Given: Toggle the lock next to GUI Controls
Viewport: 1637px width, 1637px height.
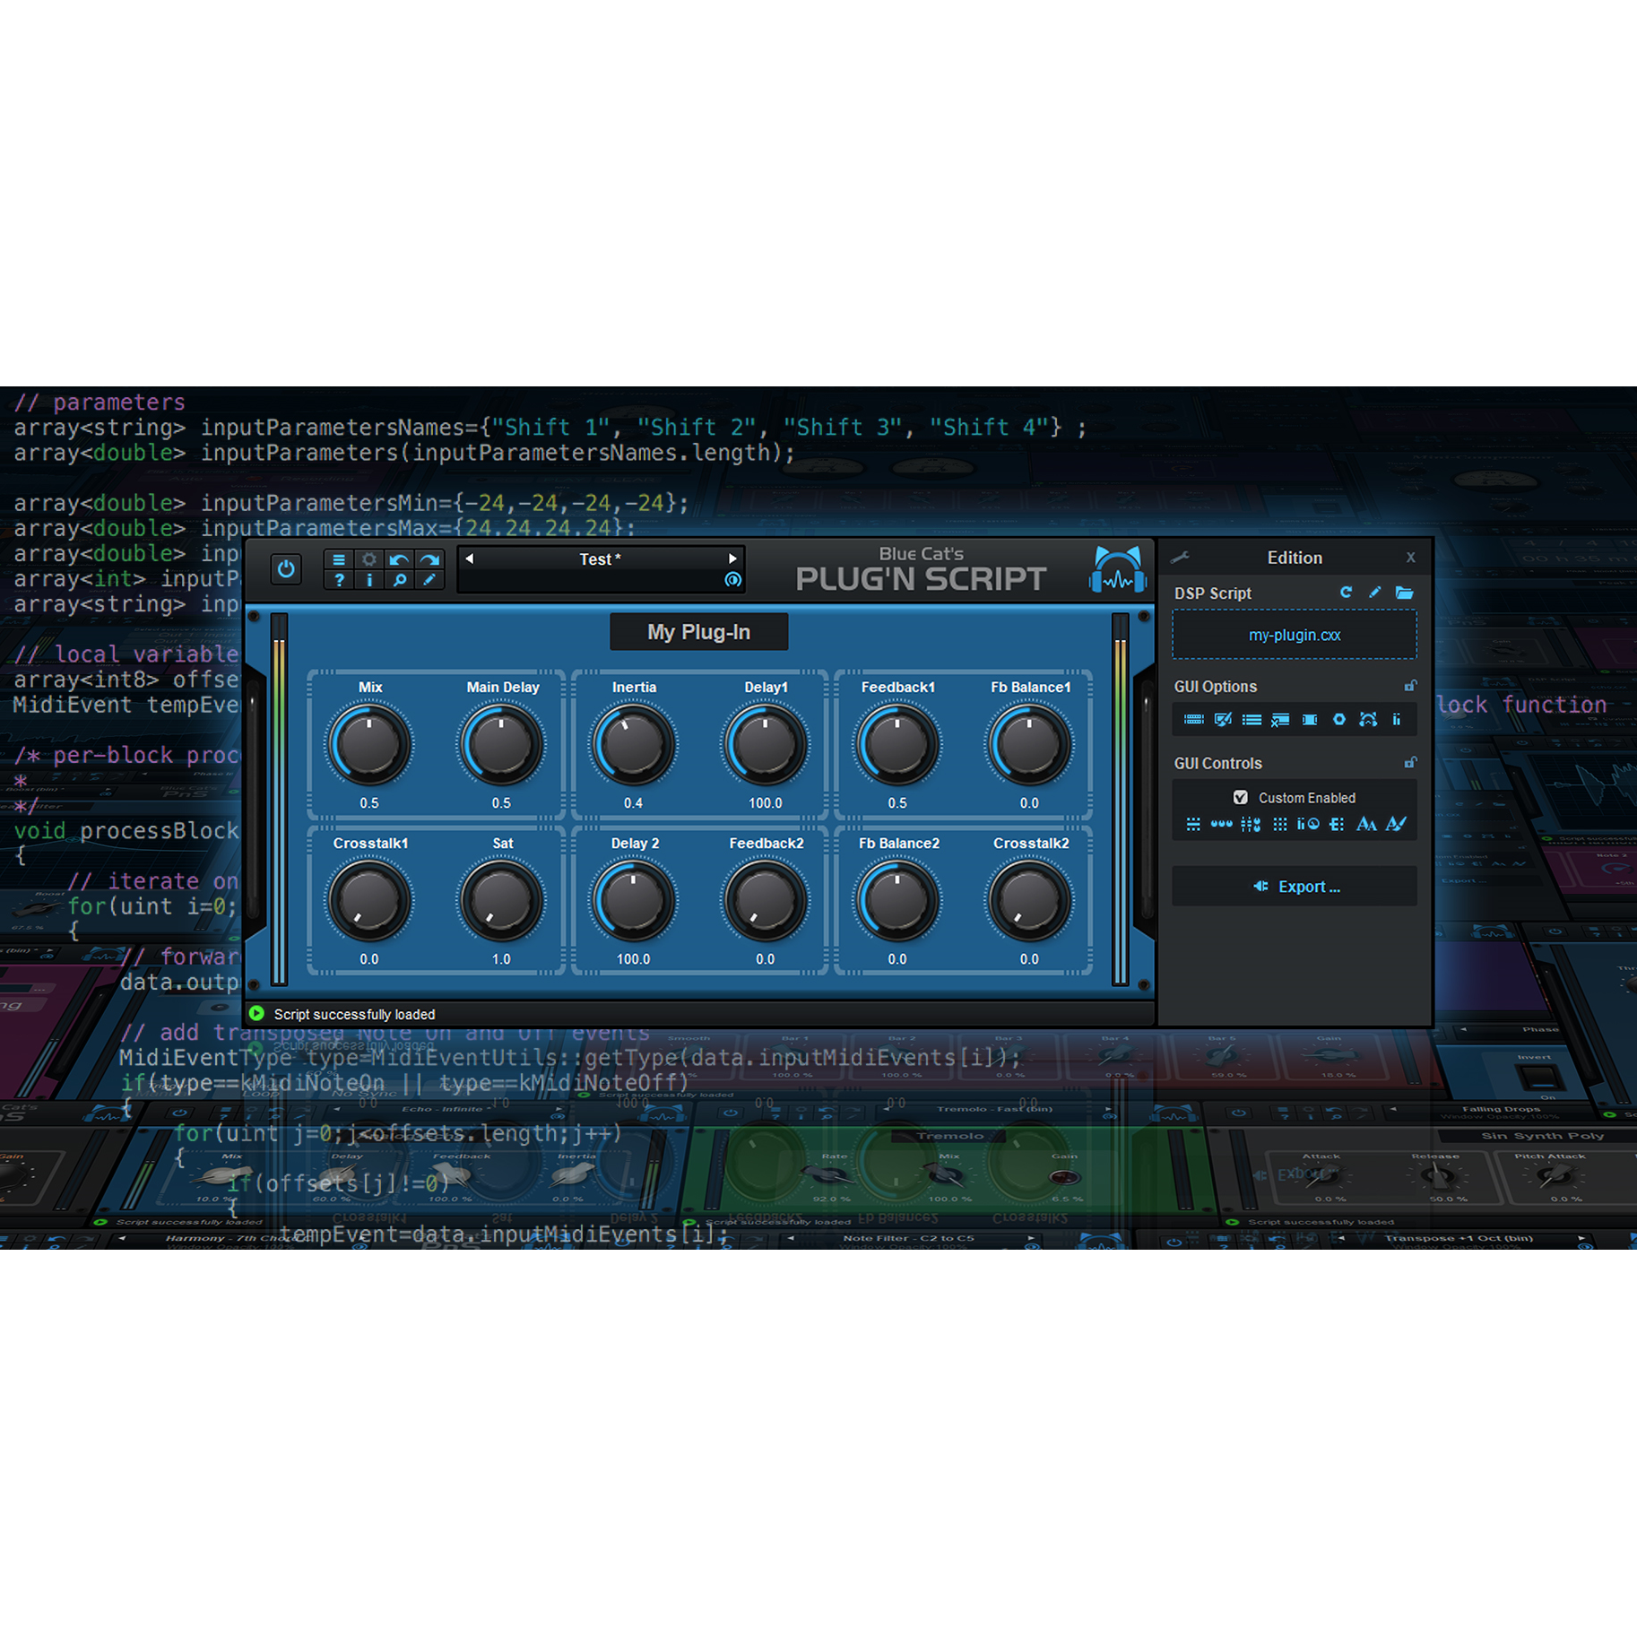Looking at the screenshot, I should 1410,761.
